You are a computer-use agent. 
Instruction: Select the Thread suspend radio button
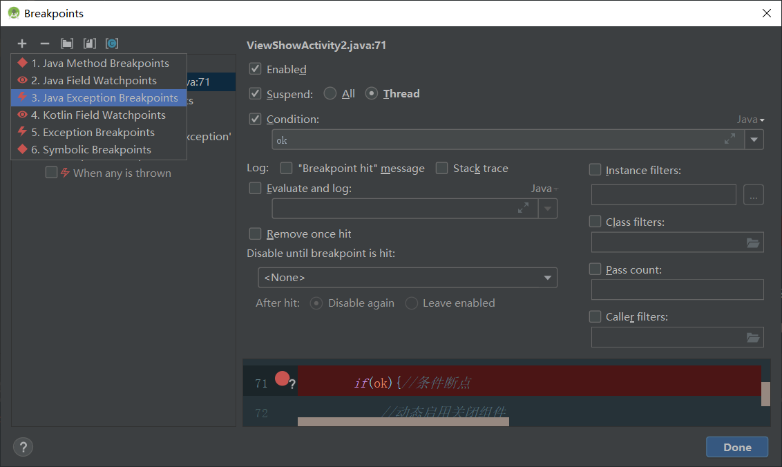click(372, 93)
